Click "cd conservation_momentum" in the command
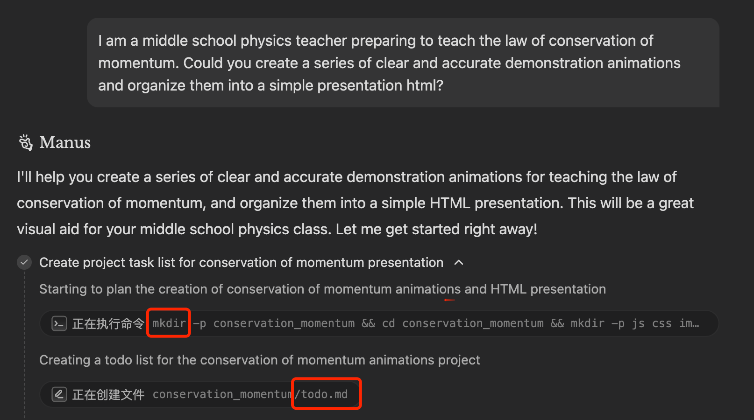The image size is (754, 420). click(462, 323)
